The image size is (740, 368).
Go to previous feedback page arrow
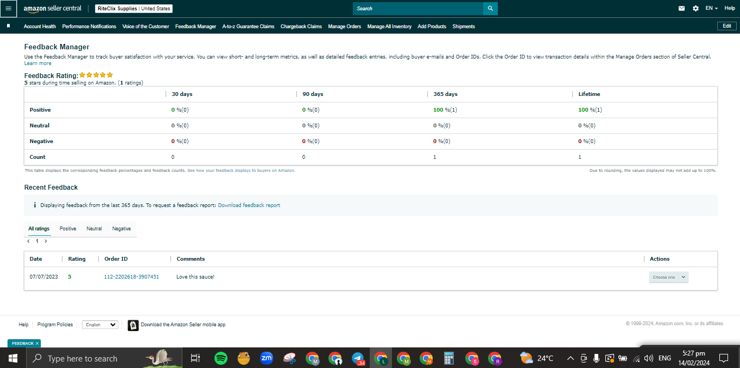click(28, 241)
